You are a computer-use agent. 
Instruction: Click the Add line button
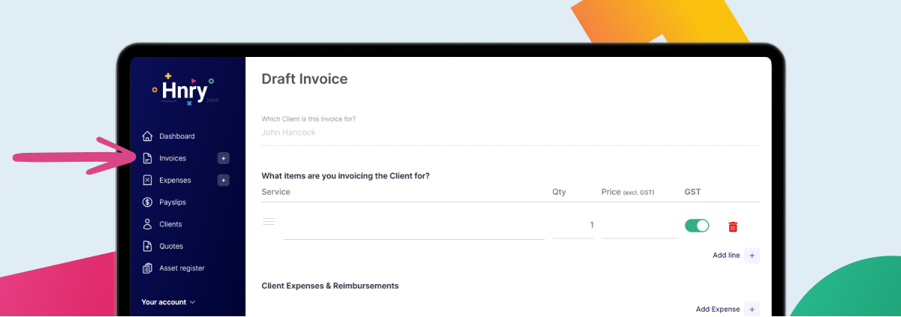[736, 256]
